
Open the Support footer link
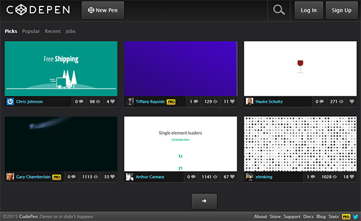(x=292, y=217)
